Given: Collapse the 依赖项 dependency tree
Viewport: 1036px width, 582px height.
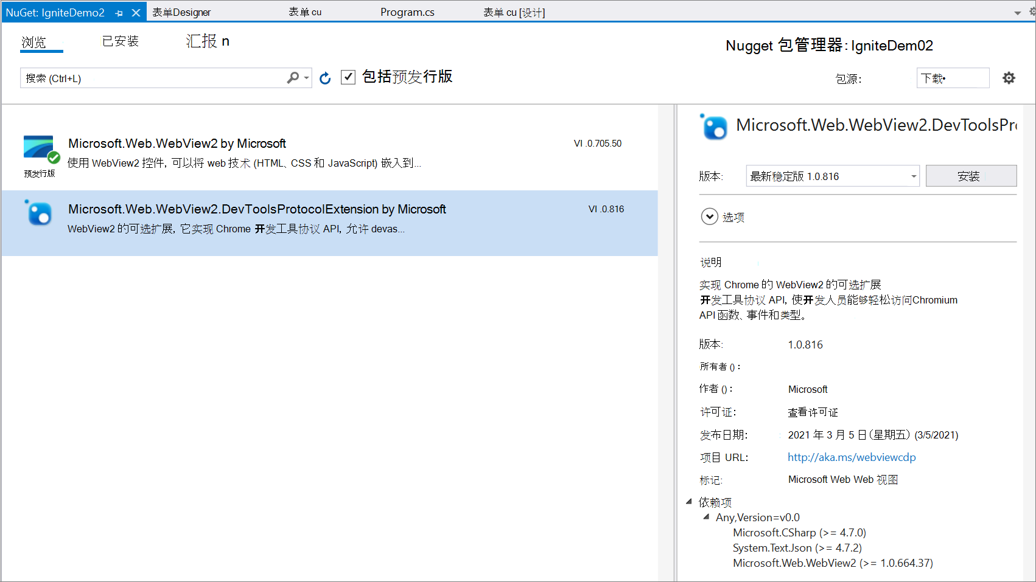Looking at the screenshot, I should 689,502.
